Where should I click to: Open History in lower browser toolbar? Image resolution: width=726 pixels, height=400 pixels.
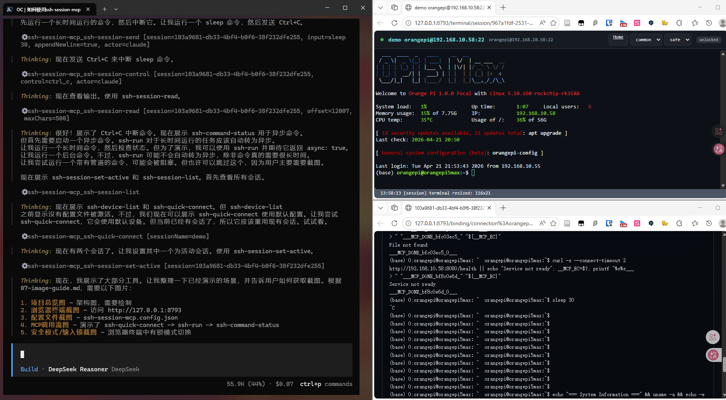tap(709, 223)
